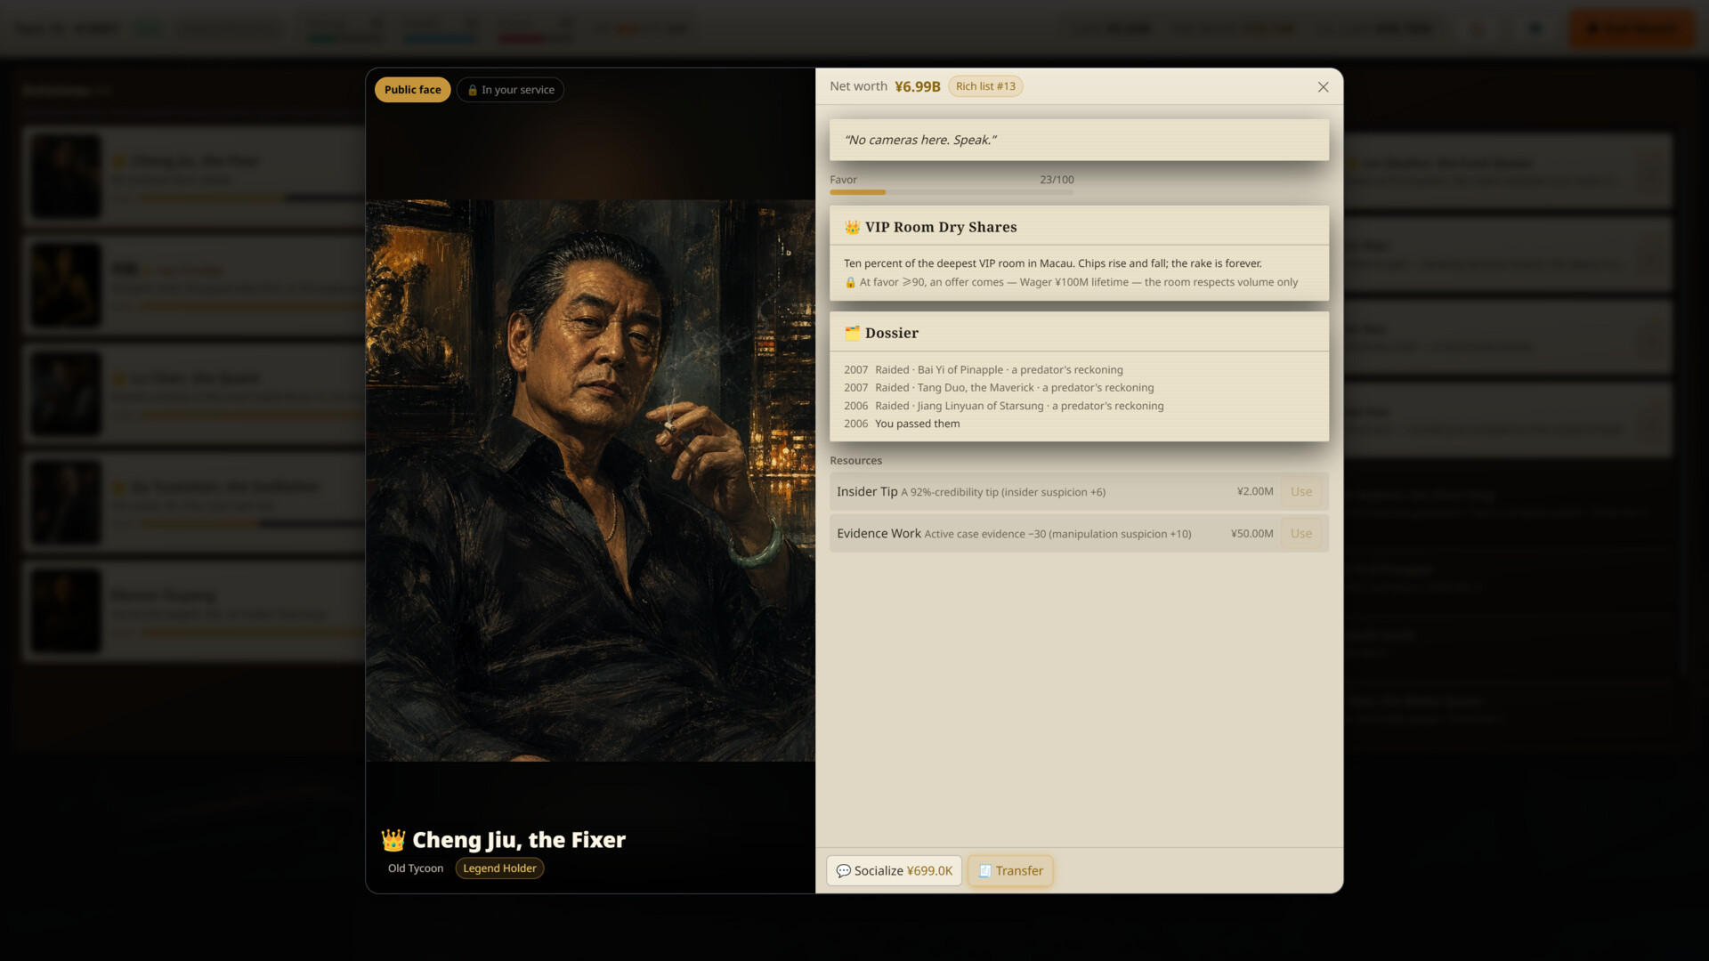Click the folder icon next to Dossier
The height and width of the screenshot is (961, 1709).
tap(852, 333)
